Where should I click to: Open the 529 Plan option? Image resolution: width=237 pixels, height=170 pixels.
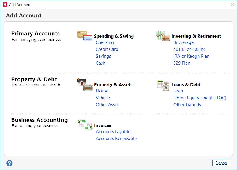182,63
